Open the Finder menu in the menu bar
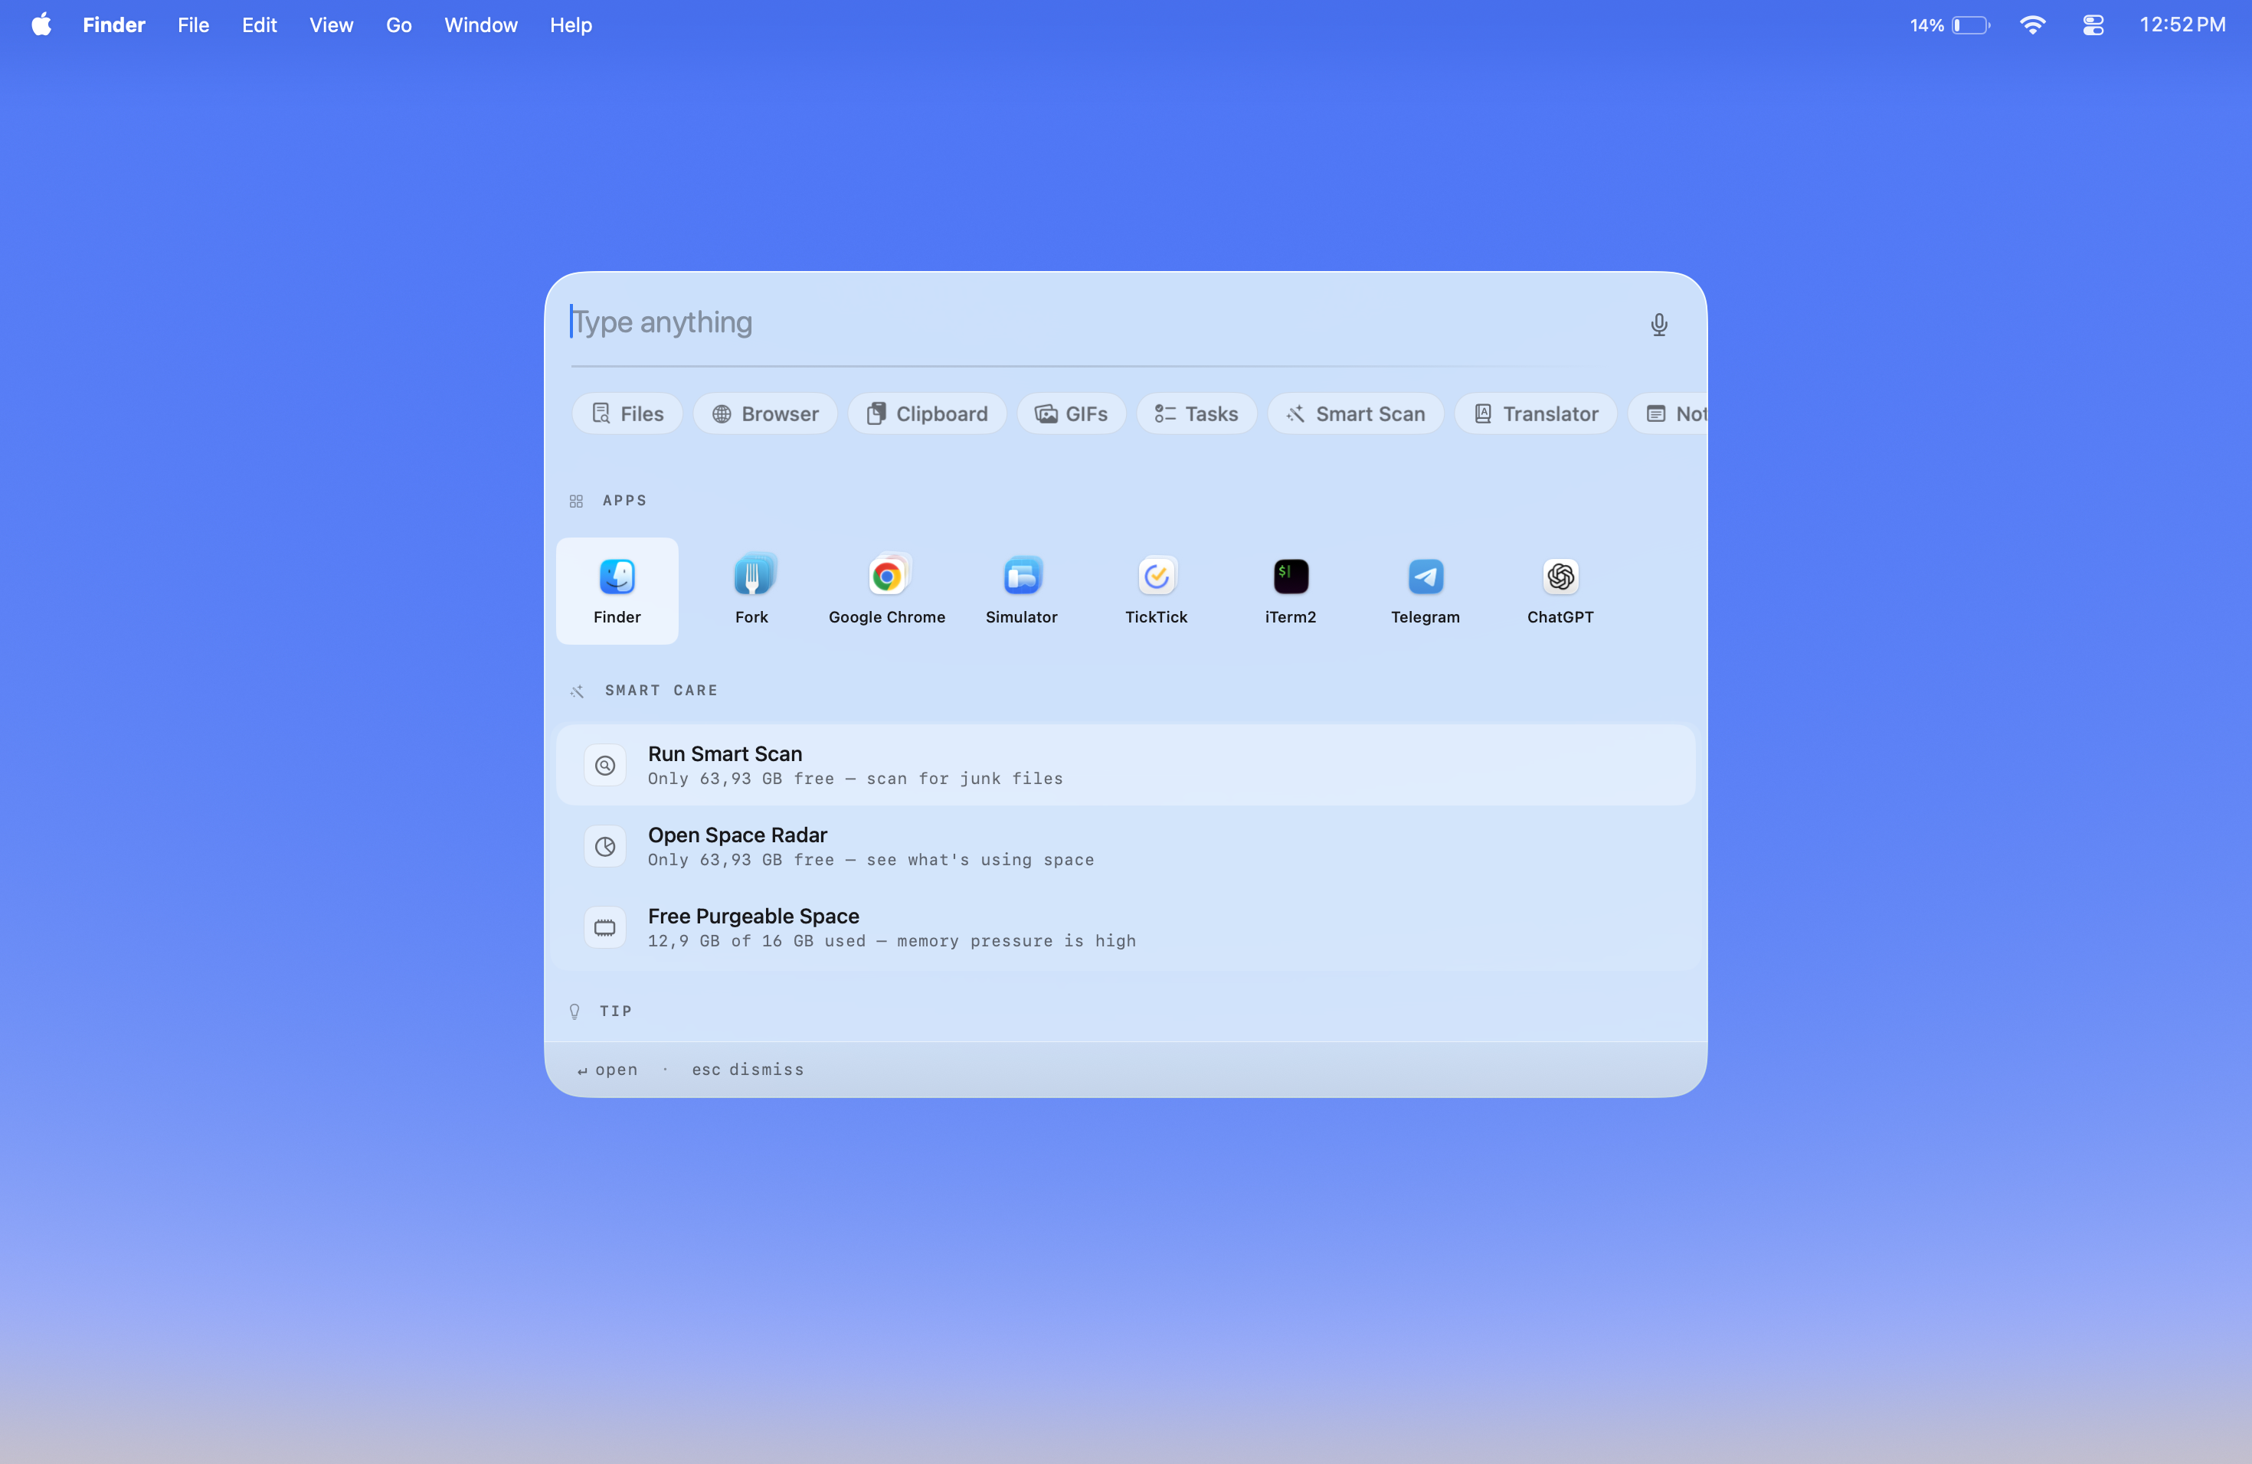 [113, 25]
